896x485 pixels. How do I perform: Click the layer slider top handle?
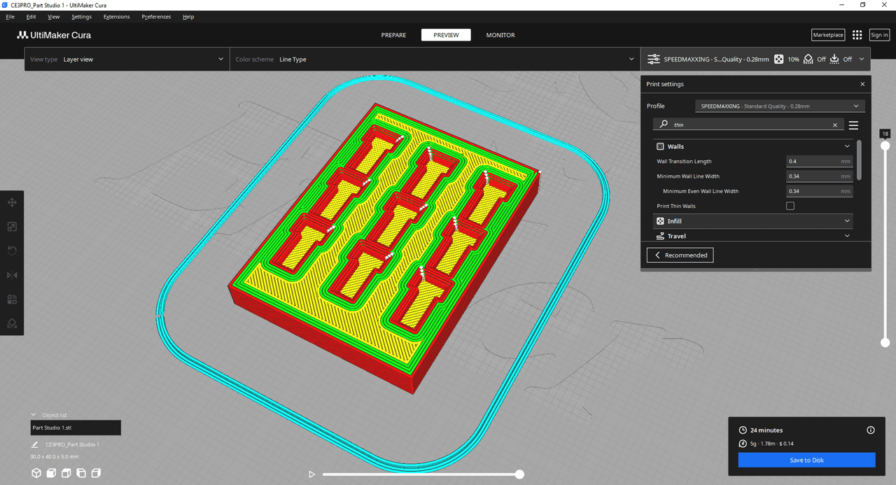[x=885, y=146]
